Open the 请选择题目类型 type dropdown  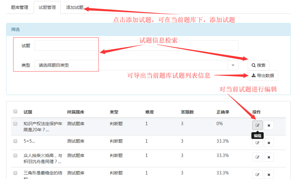pyautogui.click(x=136, y=65)
